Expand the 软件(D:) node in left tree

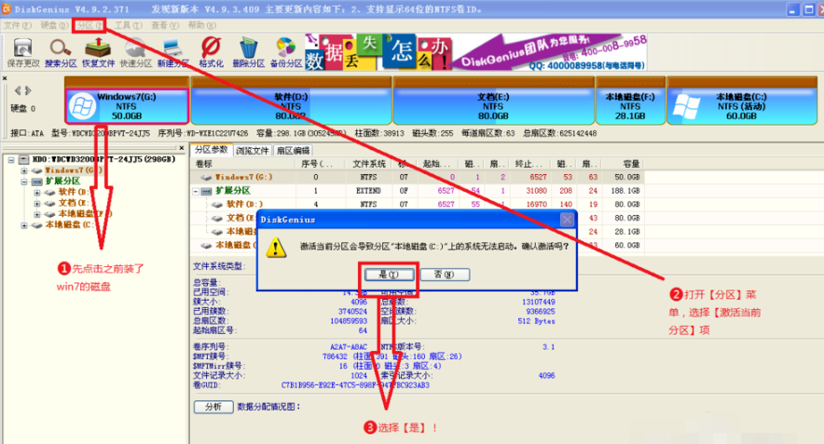click(37, 192)
